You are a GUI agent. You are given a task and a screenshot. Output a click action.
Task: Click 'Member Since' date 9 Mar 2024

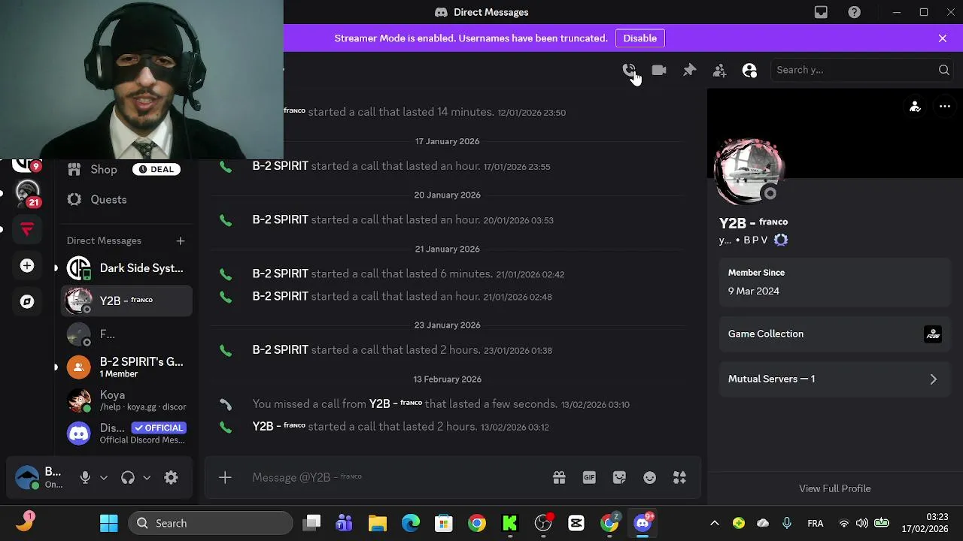[x=753, y=291]
